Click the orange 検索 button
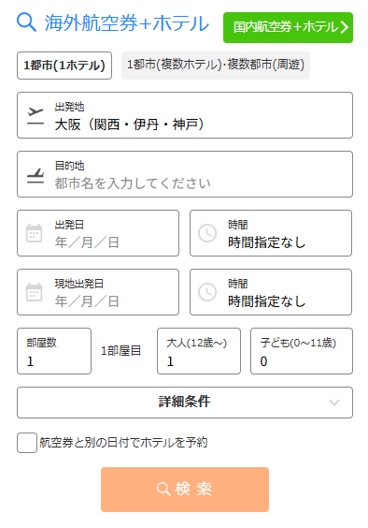368x528 pixels. [x=185, y=490]
